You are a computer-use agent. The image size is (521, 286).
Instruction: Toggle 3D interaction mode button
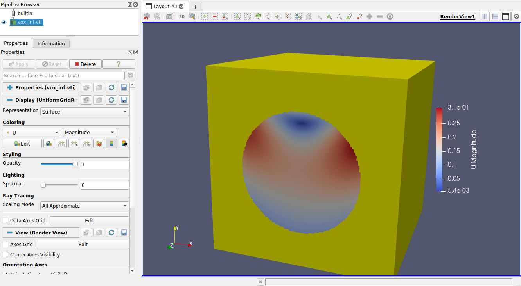tap(182, 16)
